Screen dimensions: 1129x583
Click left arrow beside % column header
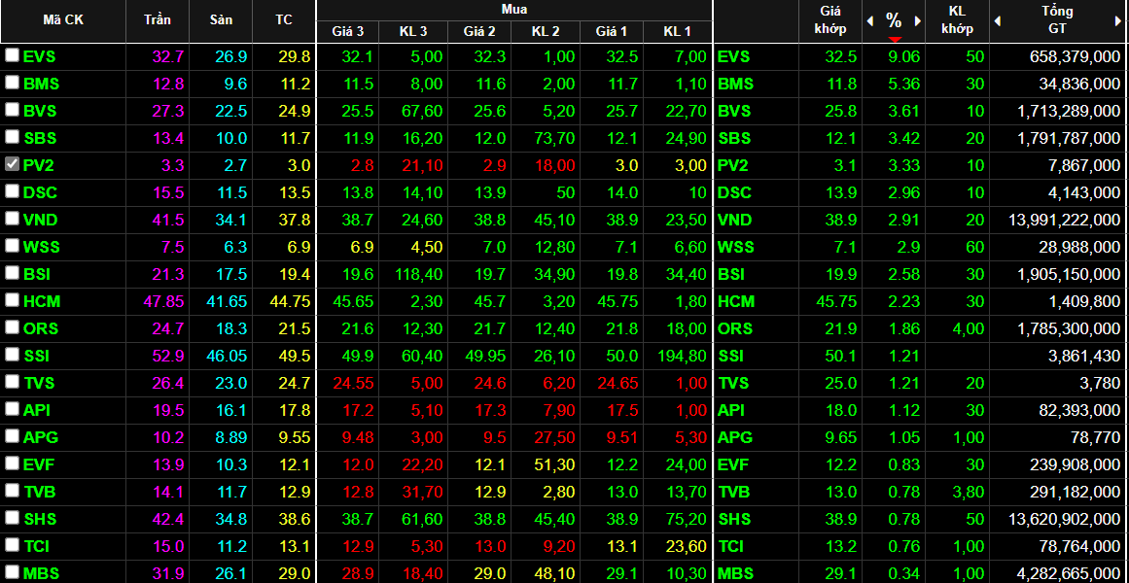(x=870, y=20)
